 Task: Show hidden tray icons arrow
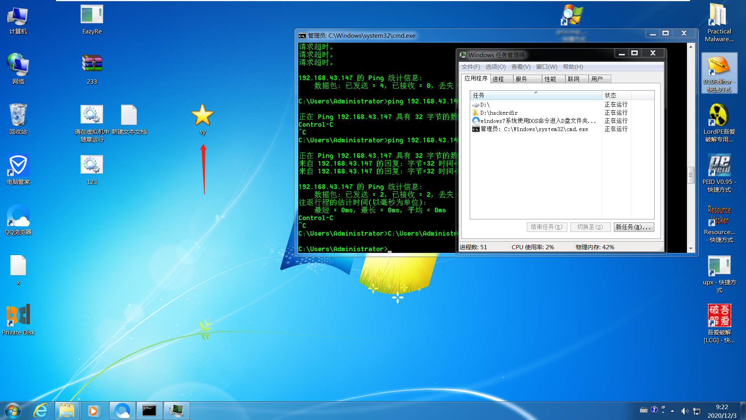pos(672,411)
